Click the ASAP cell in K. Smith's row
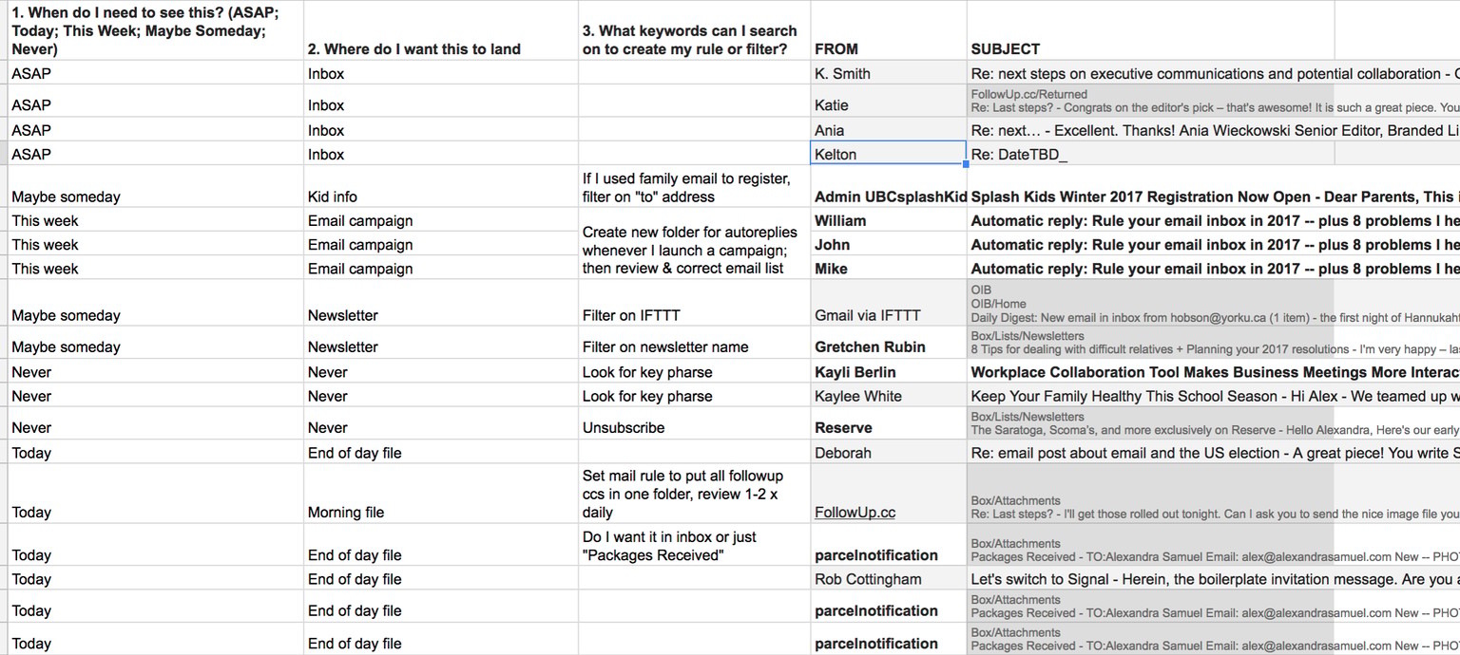This screenshot has height=655, width=1460. pyautogui.click(x=156, y=73)
